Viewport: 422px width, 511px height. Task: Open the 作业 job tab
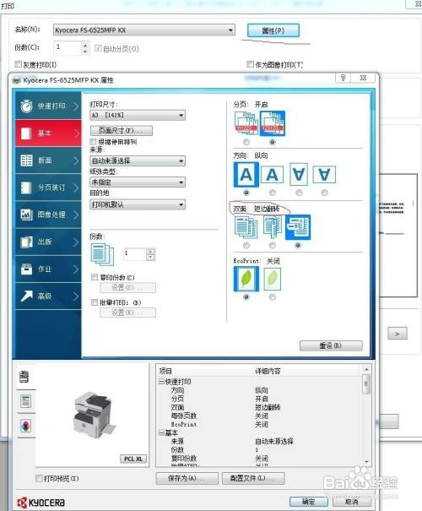48,269
